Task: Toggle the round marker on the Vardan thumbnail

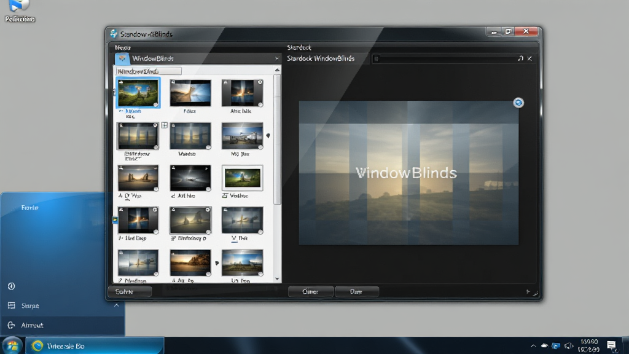Action: (208, 147)
